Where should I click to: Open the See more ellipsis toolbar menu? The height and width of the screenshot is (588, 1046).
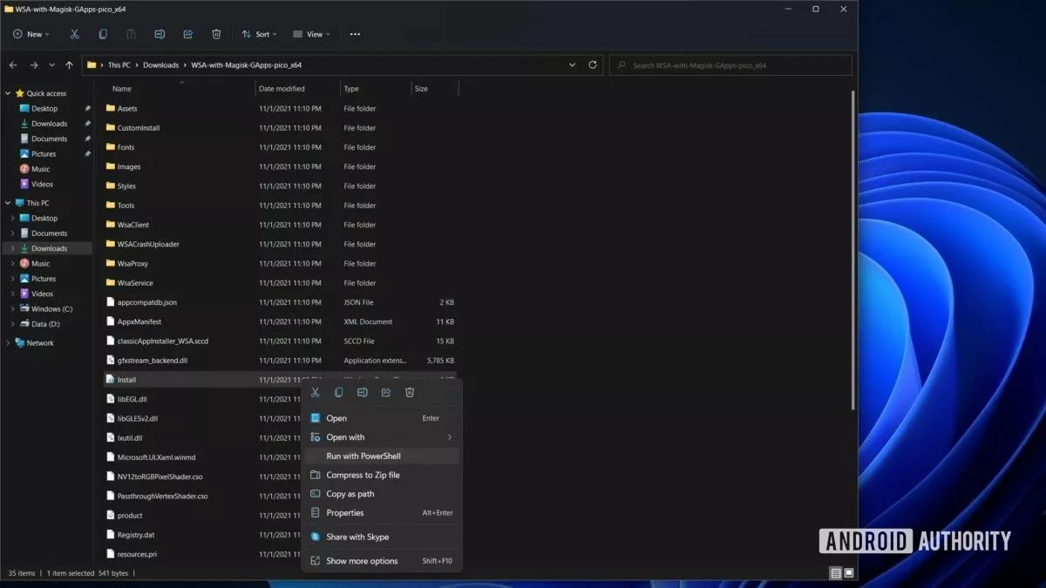point(355,34)
